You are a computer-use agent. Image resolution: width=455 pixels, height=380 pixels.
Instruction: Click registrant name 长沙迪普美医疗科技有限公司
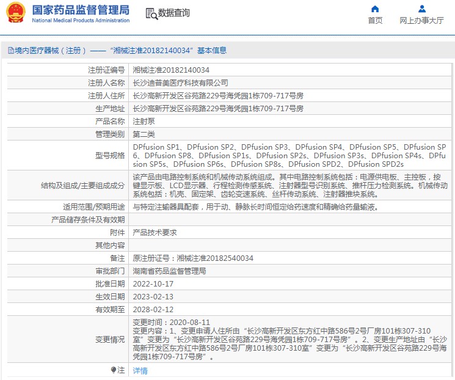[181, 83]
